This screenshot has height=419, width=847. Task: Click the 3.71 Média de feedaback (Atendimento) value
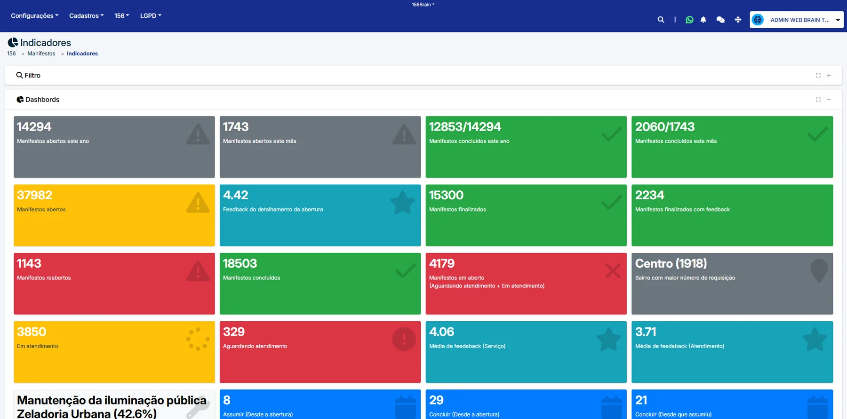click(646, 332)
